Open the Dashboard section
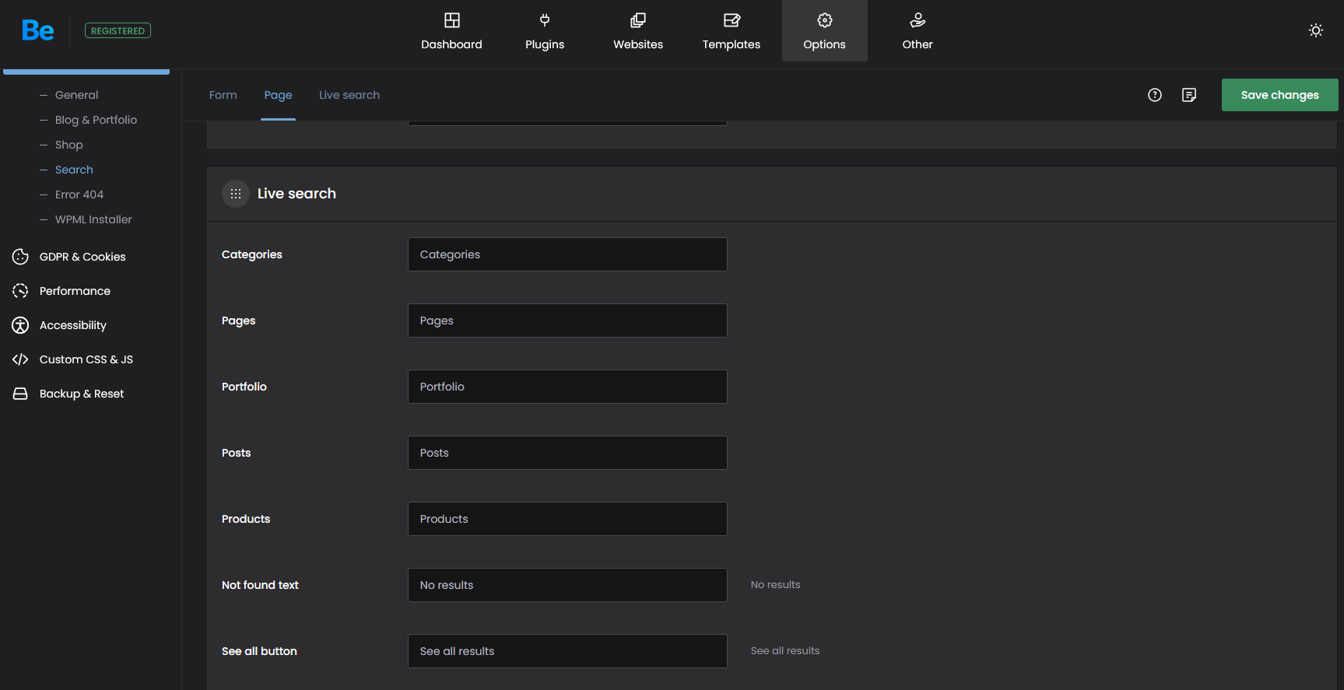1344x690 pixels. point(451,31)
